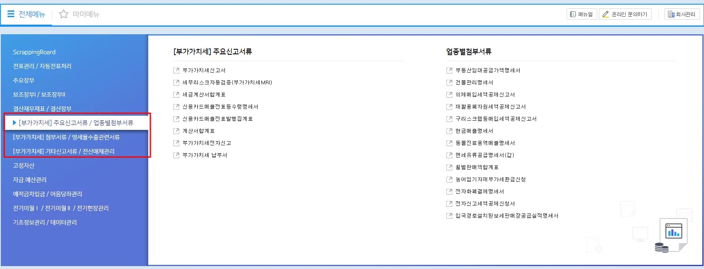Open 보조장부I / 보조장부II sidebar menu
Screen dimensions: 704x269
(39, 95)
